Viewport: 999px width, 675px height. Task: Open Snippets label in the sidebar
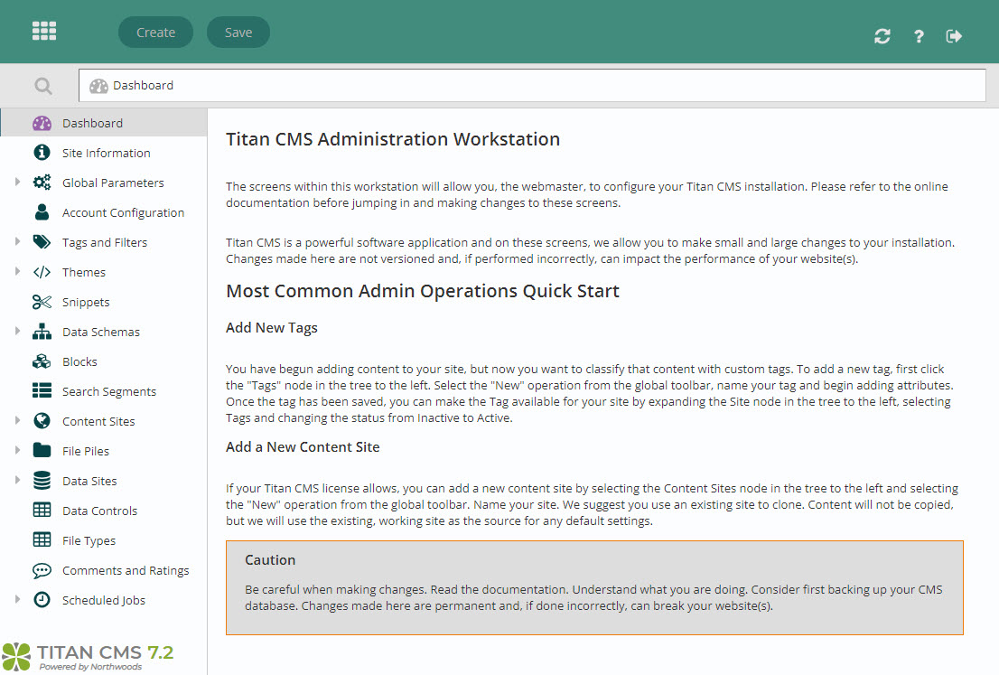(x=86, y=302)
